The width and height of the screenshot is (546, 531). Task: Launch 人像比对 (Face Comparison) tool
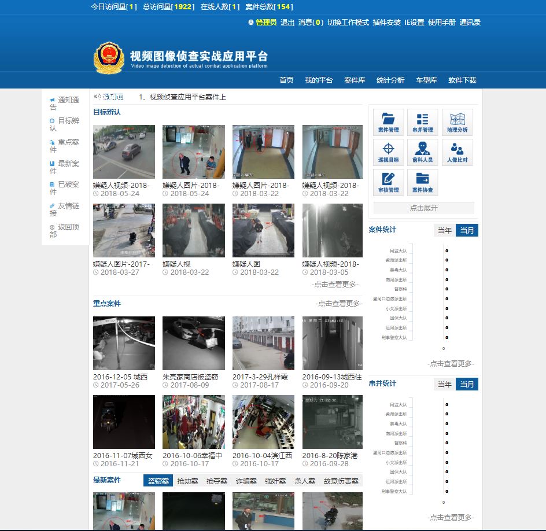tap(456, 152)
